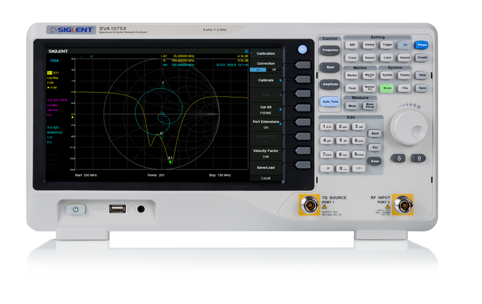Turn Correction Off
The image size is (482, 304).
coord(274,70)
